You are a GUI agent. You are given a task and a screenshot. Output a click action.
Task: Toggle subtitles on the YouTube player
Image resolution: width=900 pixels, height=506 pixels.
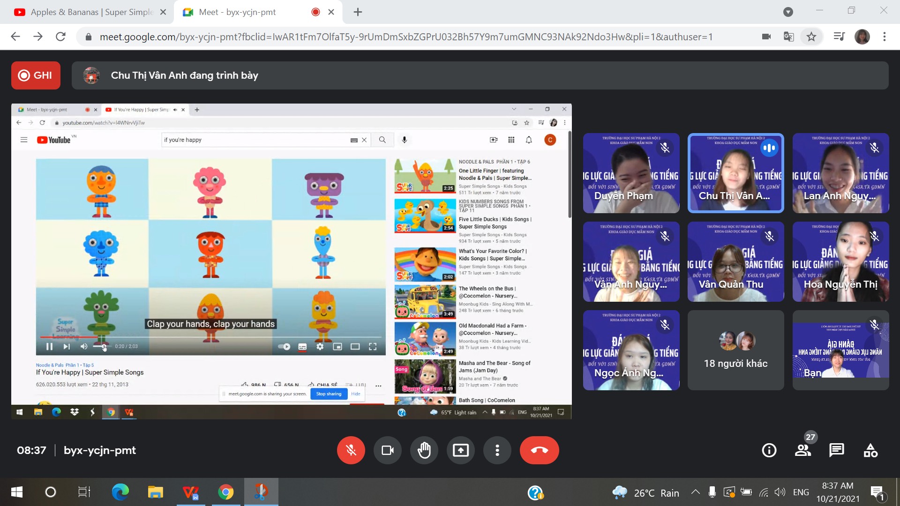[302, 347]
